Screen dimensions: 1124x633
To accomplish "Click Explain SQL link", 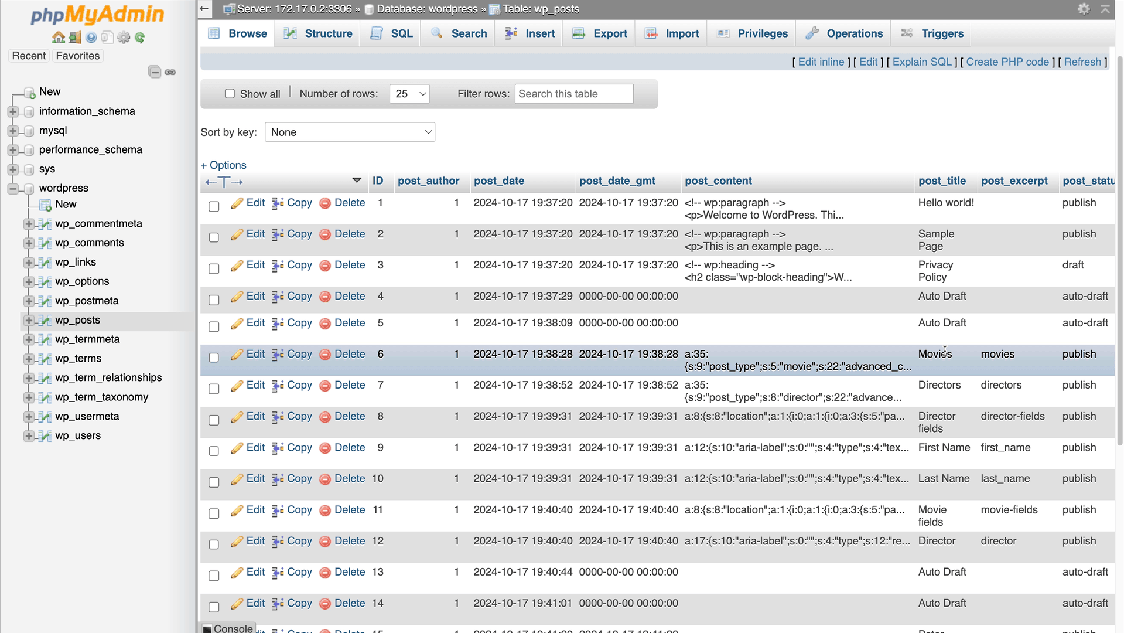I will [922, 62].
